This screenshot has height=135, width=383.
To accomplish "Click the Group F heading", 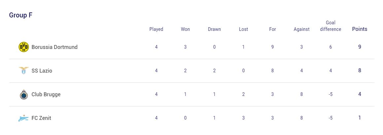I will point(21,15).
